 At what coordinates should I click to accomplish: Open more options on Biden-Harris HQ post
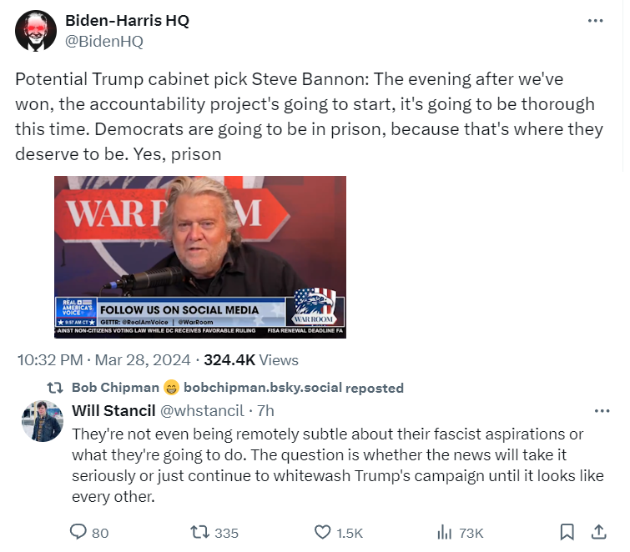pyautogui.click(x=595, y=21)
